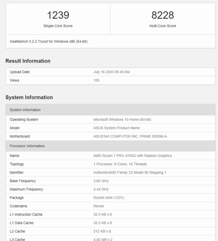Click the Renoir codename value

pos(99,206)
